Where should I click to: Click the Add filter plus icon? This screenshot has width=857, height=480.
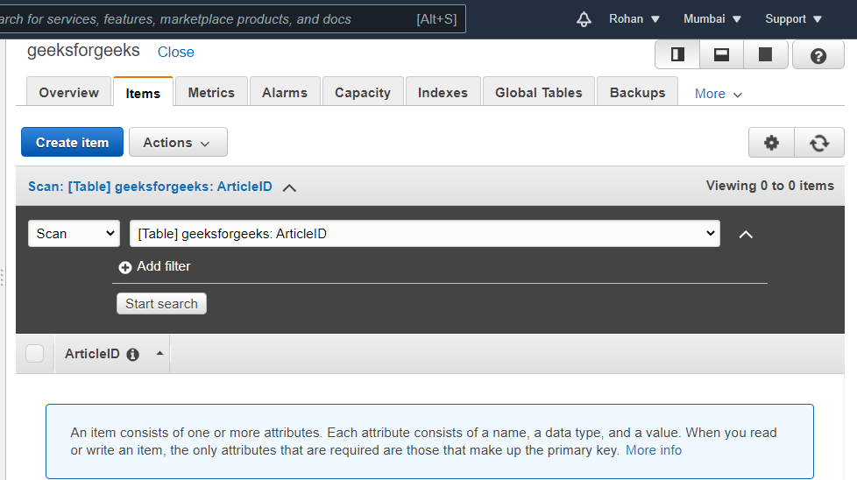[125, 267]
